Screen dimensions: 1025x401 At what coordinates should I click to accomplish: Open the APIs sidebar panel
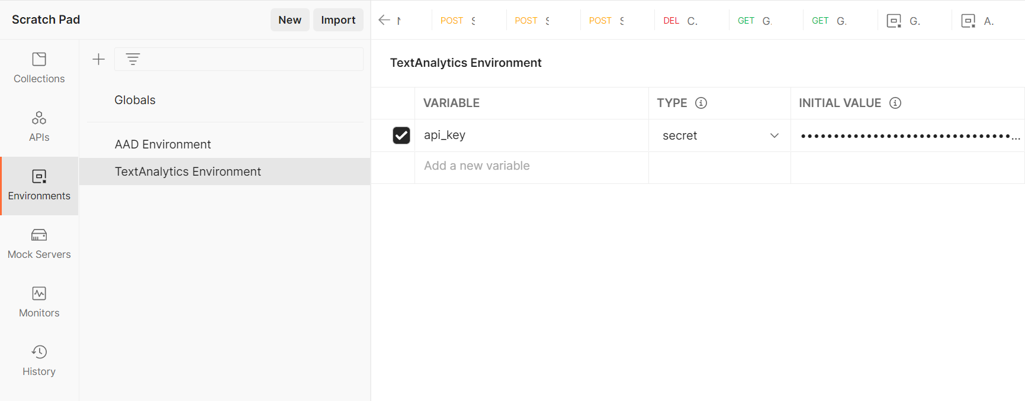pos(39,127)
